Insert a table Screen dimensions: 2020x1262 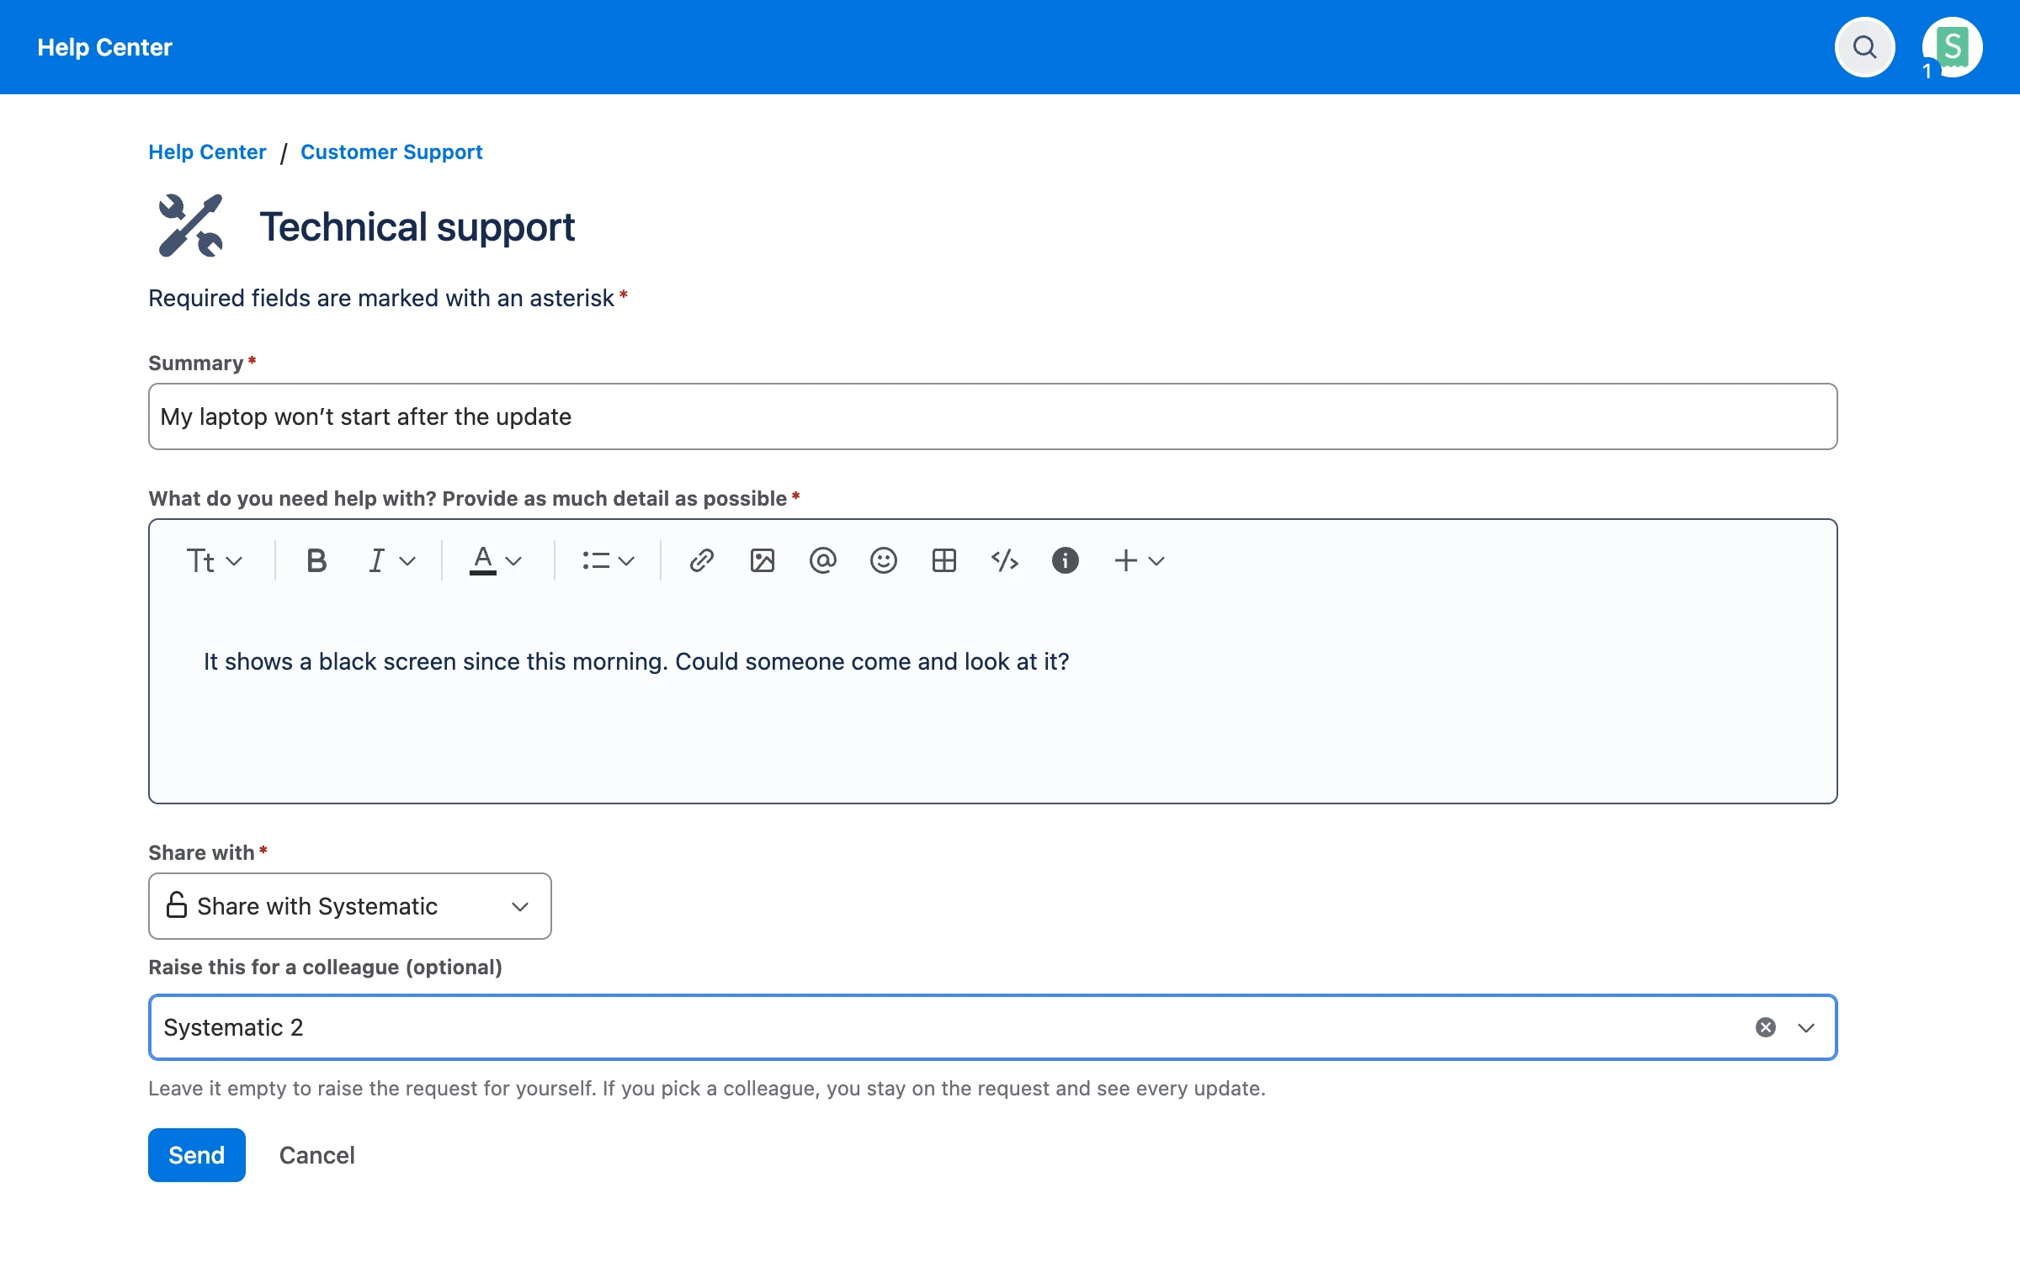[x=944, y=560]
